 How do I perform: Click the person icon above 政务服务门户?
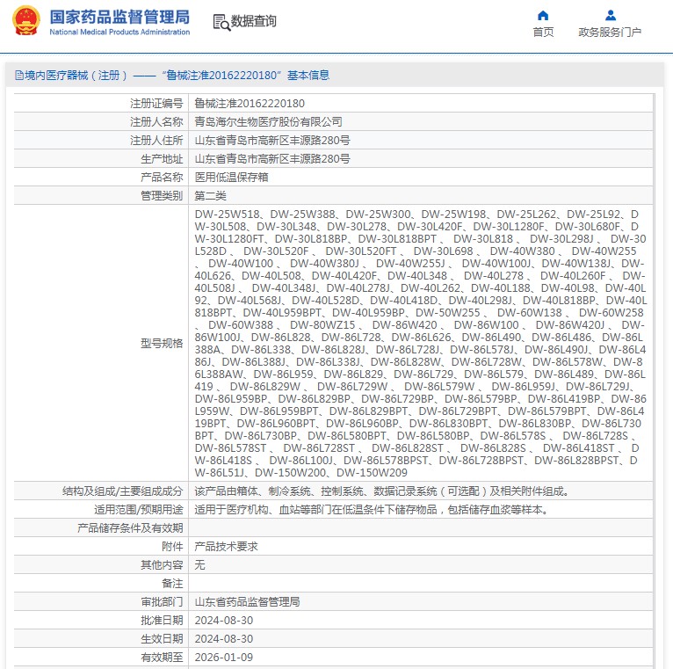610,15
